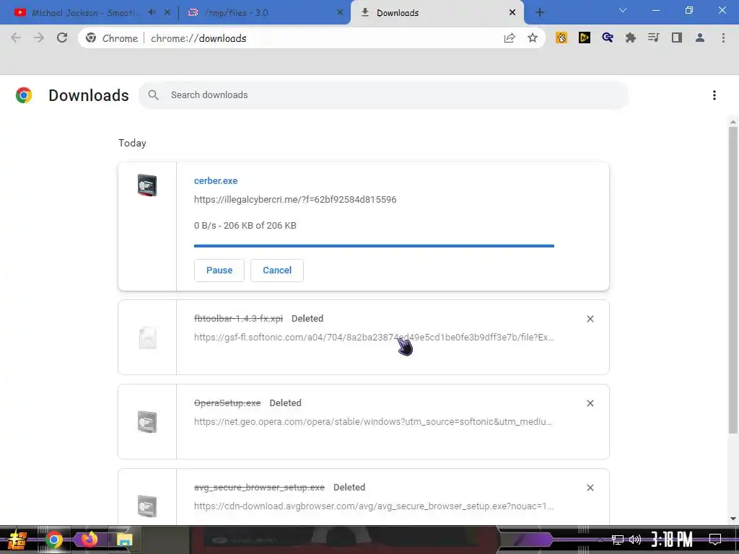Click the Chrome logo beside Downloads heading
The height and width of the screenshot is (554, 739).
pos(24,95)
